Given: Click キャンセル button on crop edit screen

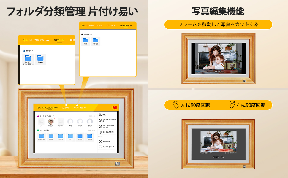Looking at the screenshot, I should pyautogui.click(x=217, y=71).
